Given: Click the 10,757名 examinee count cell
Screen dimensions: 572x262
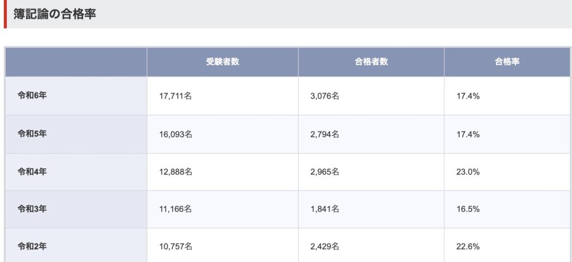Looking at the screenshot, I should point(223,245).
